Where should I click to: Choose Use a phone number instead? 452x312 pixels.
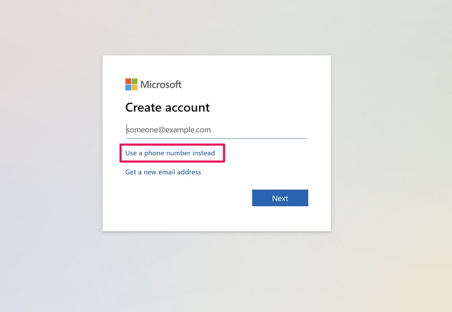(x=170, y=153)
